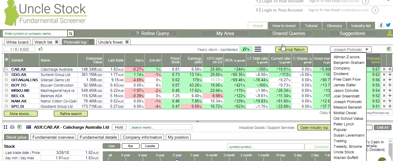
Task: Tick the checkbox for NAM.AX row
Action: pos(6,101)
